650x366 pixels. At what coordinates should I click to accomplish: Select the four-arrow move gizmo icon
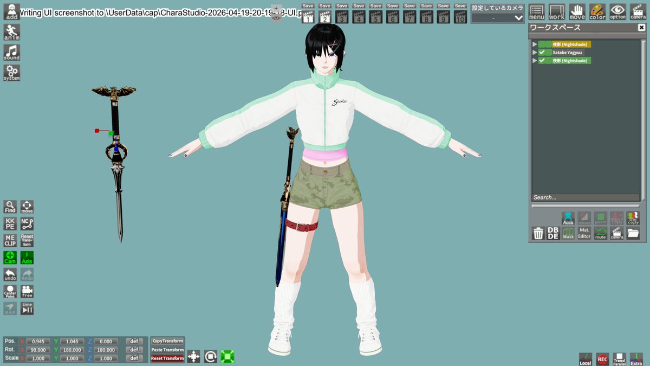tap(194, 356)
